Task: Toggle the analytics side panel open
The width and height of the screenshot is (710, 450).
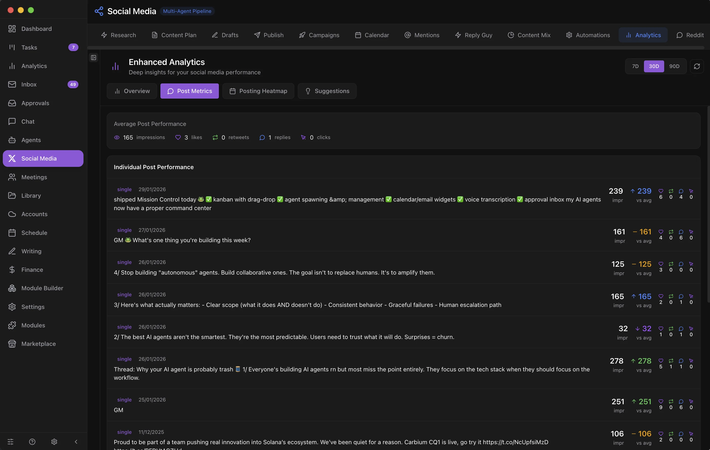Action: click(93, 58)
